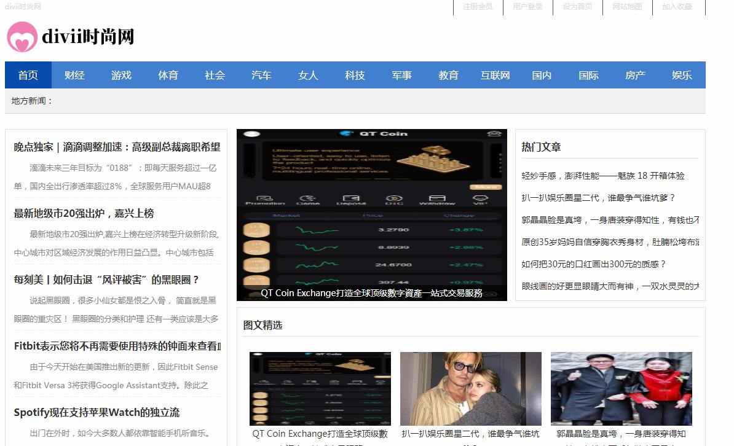The image size is (734, 446).
Task: Open caption 郭晶晶脸是真垮 under photo
Action: click(621, 434)
